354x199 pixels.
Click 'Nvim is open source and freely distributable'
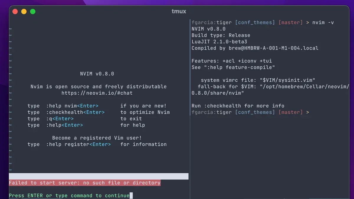[99, 87]
